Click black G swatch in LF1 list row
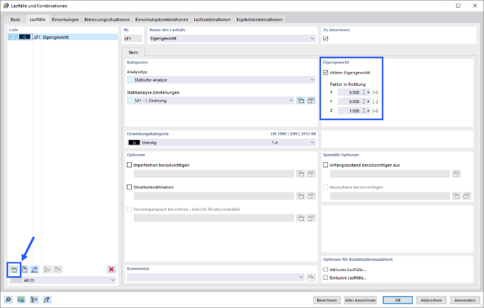This screenshot has height=308, width=484. tap(25, 37)
